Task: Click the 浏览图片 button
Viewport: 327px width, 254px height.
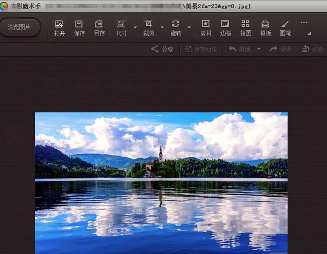Action: click(19, 27)
